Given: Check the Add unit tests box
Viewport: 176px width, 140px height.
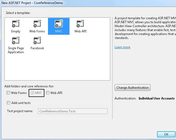Looking at the screenshot, I should pyautogui.click(x=9, y=103).
